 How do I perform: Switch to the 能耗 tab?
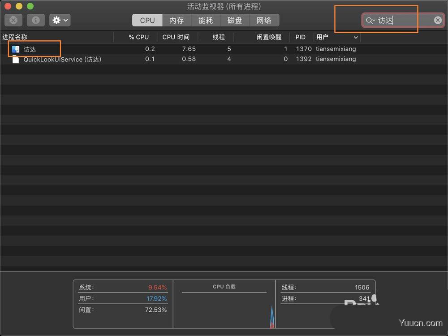point(206,20)
